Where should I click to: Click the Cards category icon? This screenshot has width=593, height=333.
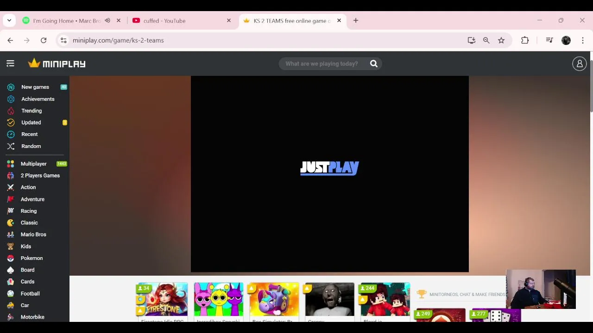click(x=11, y=282)
